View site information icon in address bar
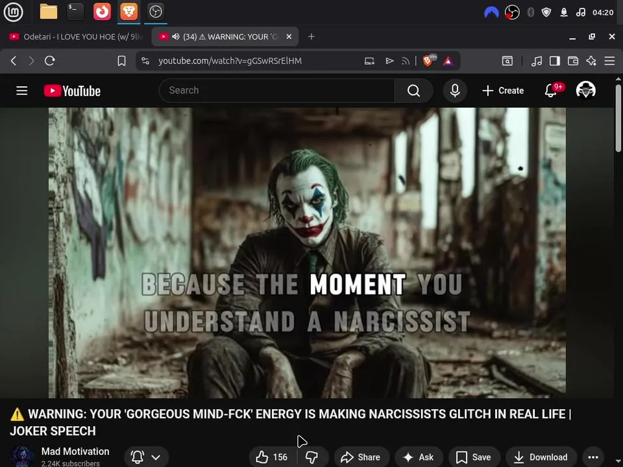This screenshot has width=623, height=467. [x=145, y=61]
